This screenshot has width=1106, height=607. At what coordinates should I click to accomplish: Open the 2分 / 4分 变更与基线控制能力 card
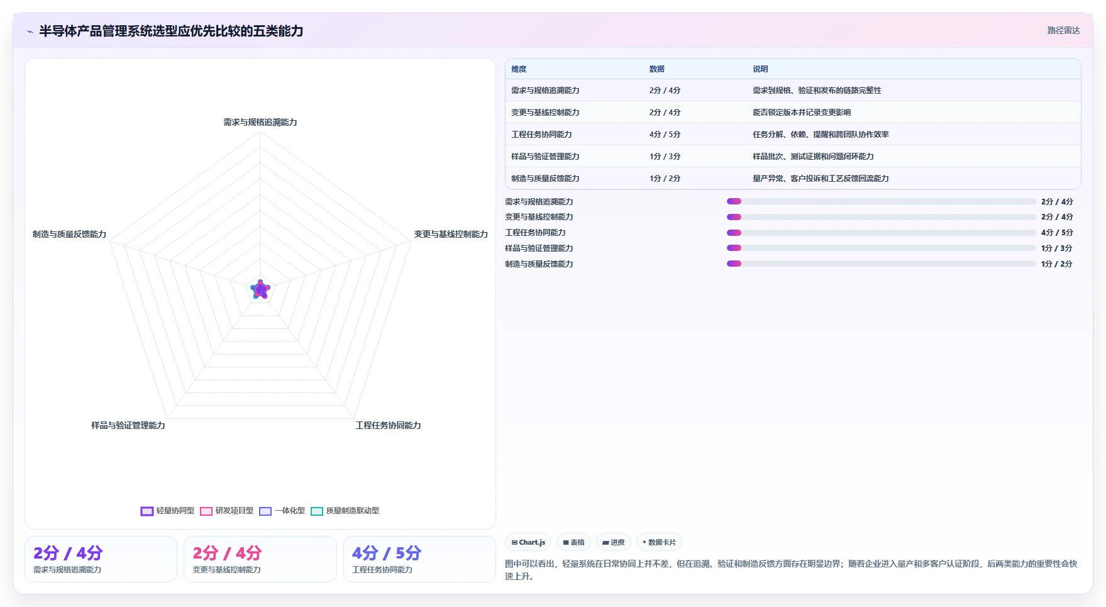[x=260, y=559]
